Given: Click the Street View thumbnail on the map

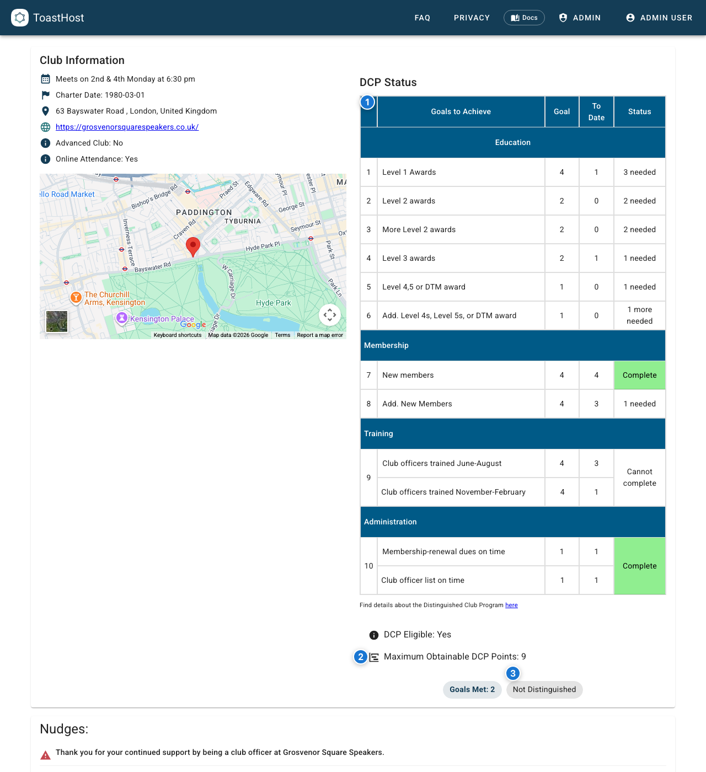Looking at the screenshot, I should tap(56, 321).
